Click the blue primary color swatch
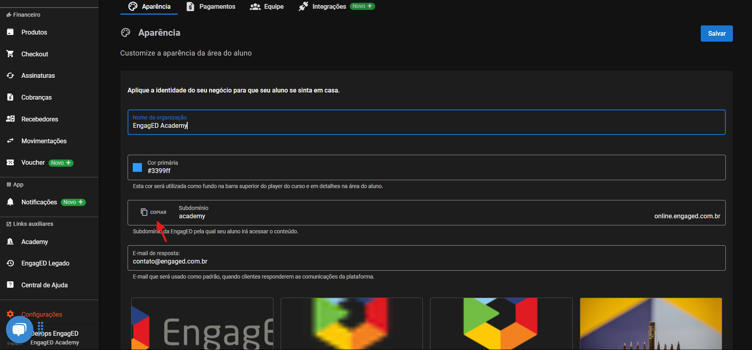Viewport: 752px width, 350px height. (x=137, y=167)
